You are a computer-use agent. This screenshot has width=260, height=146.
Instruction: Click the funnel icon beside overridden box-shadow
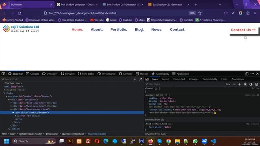coord(210,107)
